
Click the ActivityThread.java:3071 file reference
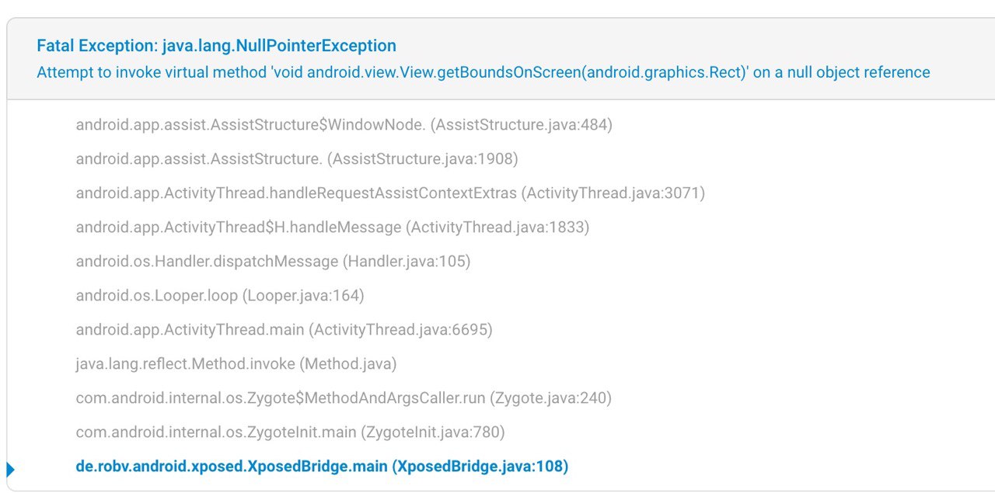click(613, 193)
